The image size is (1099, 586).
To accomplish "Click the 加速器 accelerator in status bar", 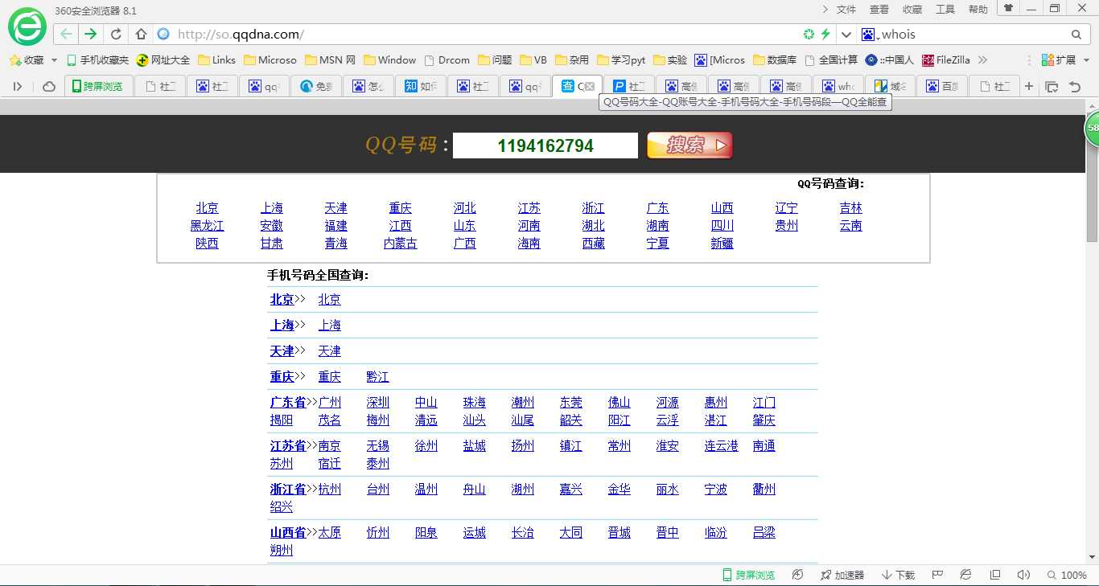I will point(842,575).
